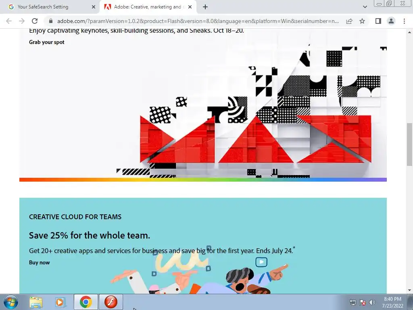Restore down the Chrome window
Screen dimensions: 413x310
coord(389,4)
